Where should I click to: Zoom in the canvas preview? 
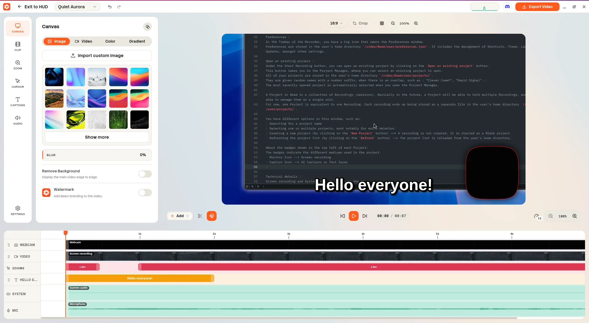[x=416, y=23]
